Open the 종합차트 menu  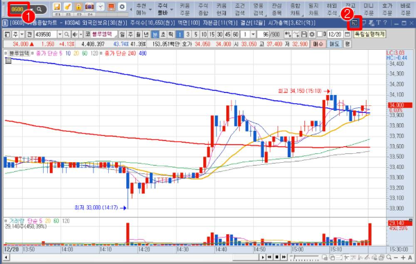(x=295, y=9)
